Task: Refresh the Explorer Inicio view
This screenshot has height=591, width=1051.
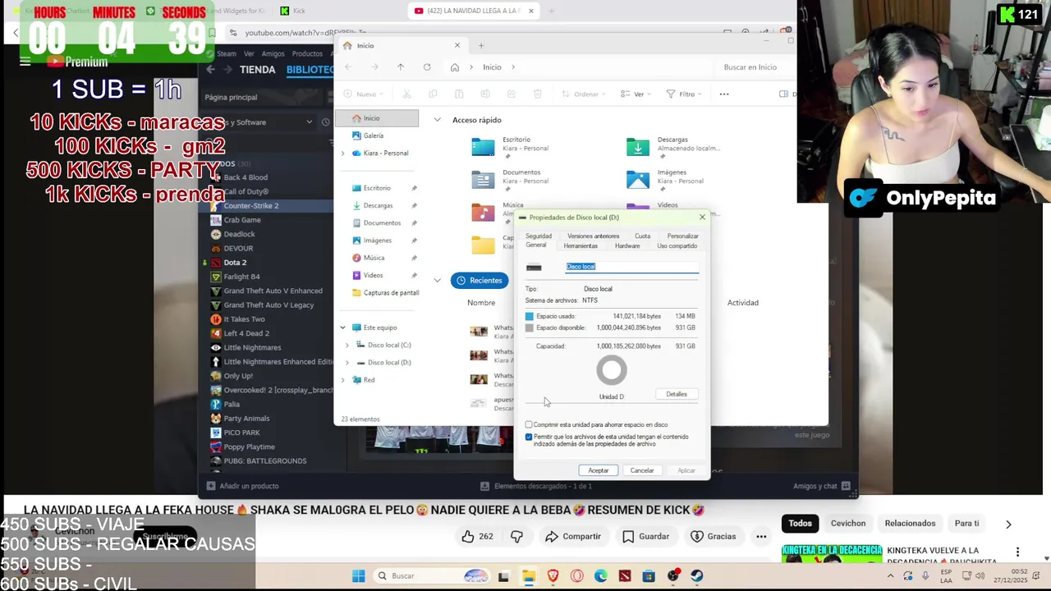Action: (x=427, y=67)
